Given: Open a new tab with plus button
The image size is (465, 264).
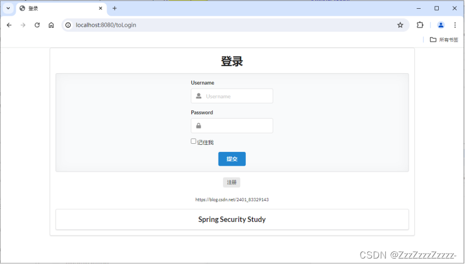Looking at the screenshot, I should point(114,8).
